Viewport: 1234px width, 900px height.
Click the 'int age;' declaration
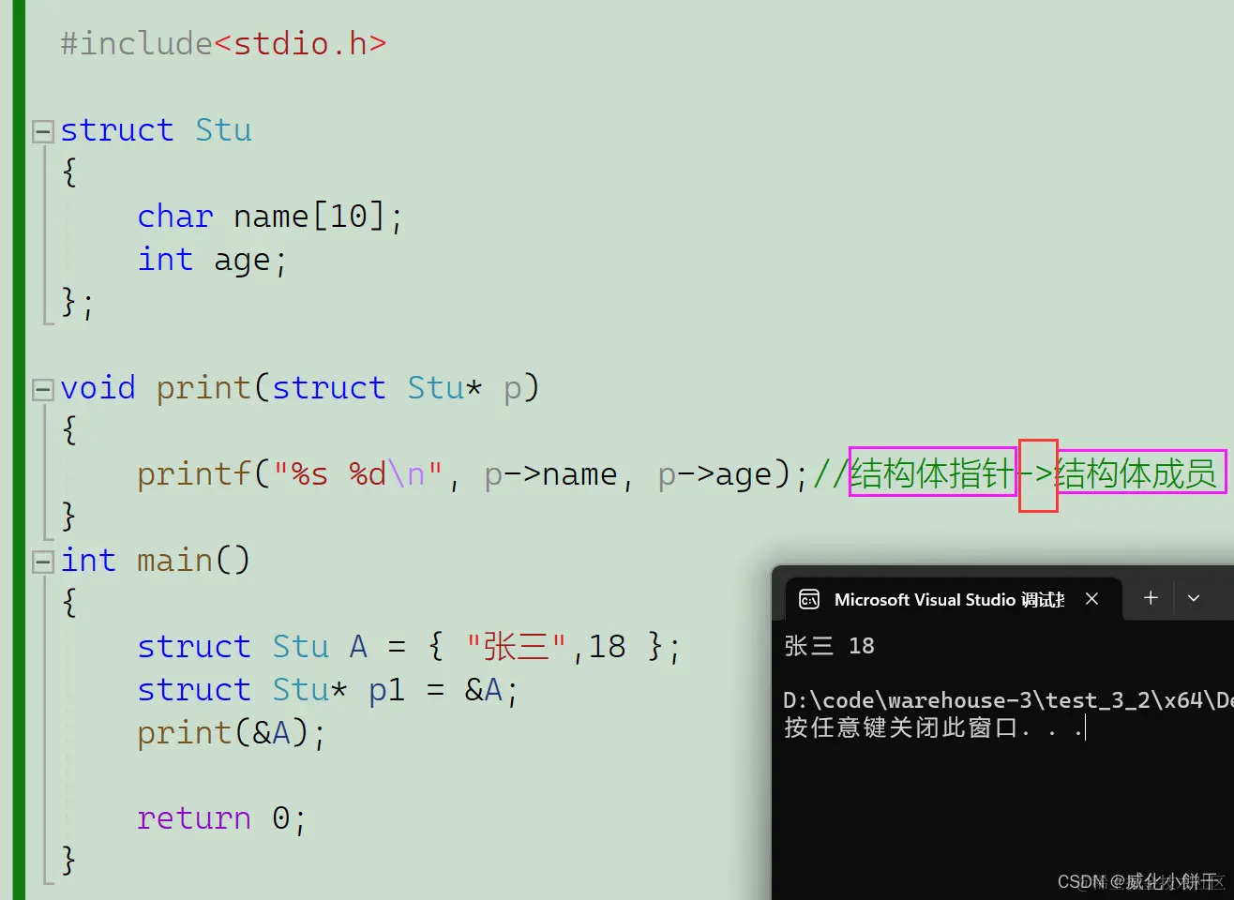[212, 260]
